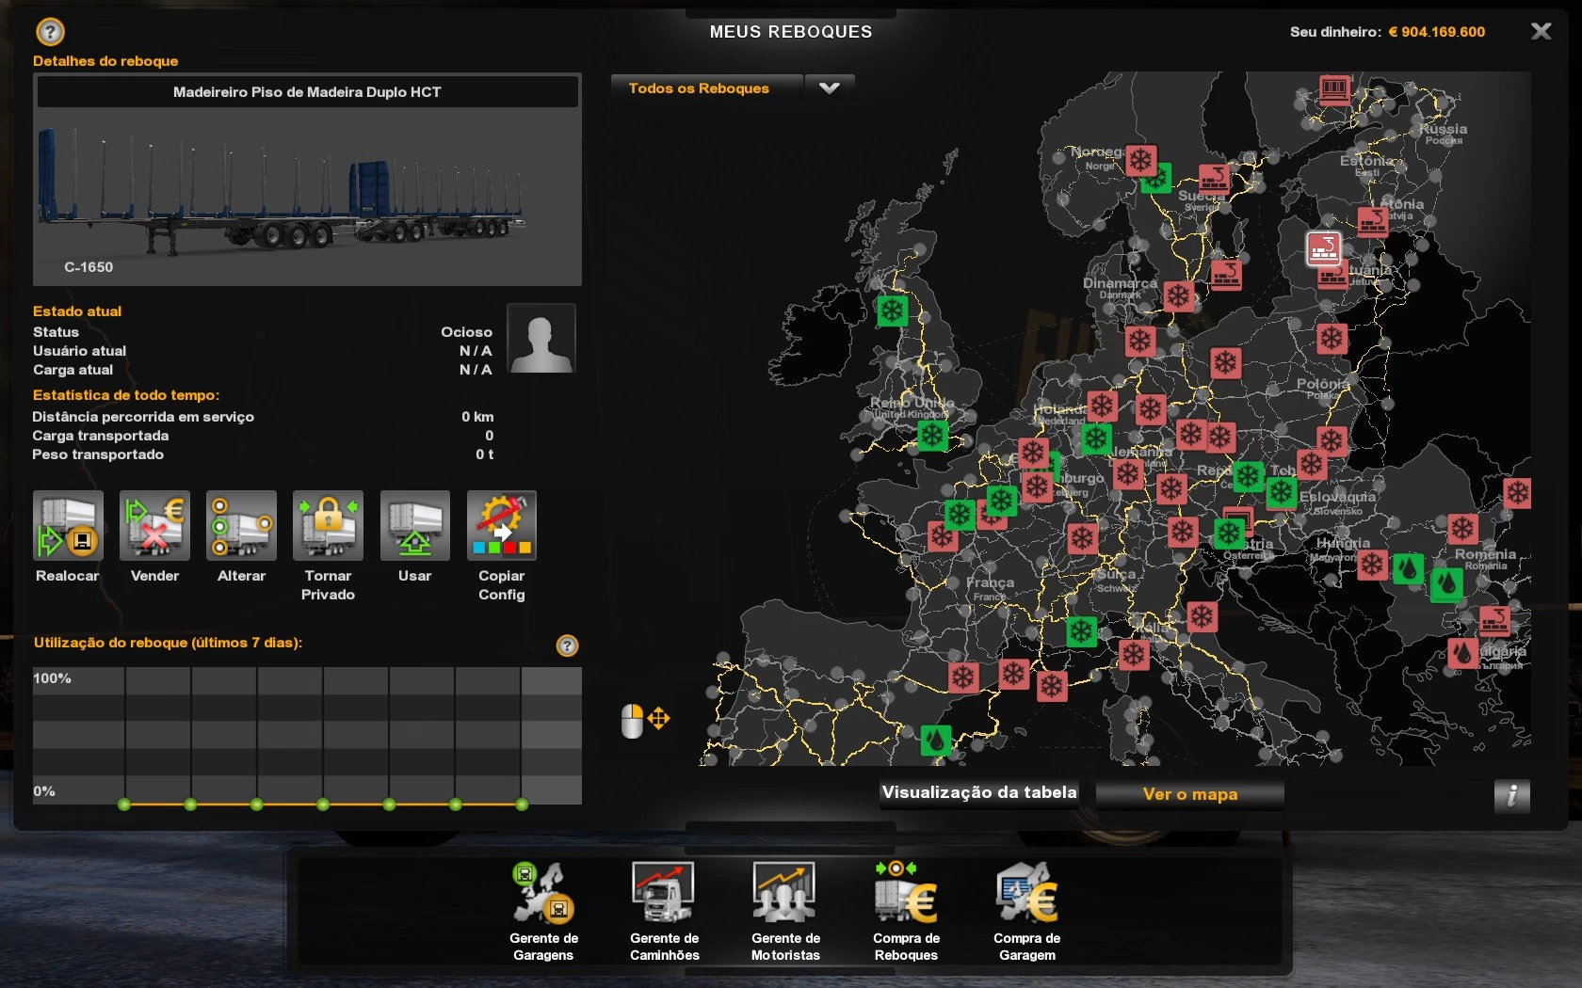Open Compra de Reboques

[x=906, y=895]
